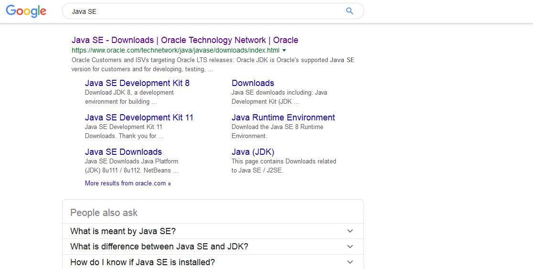Expand "What is difference between Java SE and JDK?"
The image size is (533, 269).
pyautogui.click(x=159, y=247)
